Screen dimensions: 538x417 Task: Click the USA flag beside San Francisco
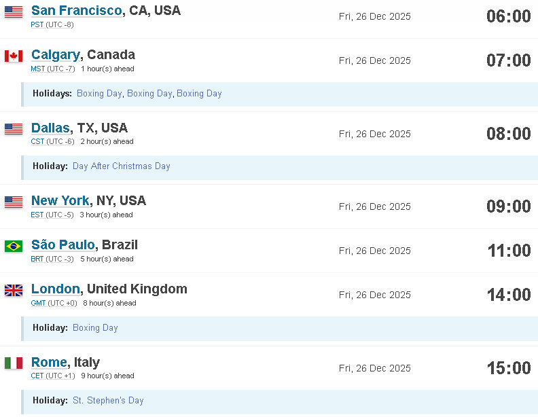pos(14,12)
